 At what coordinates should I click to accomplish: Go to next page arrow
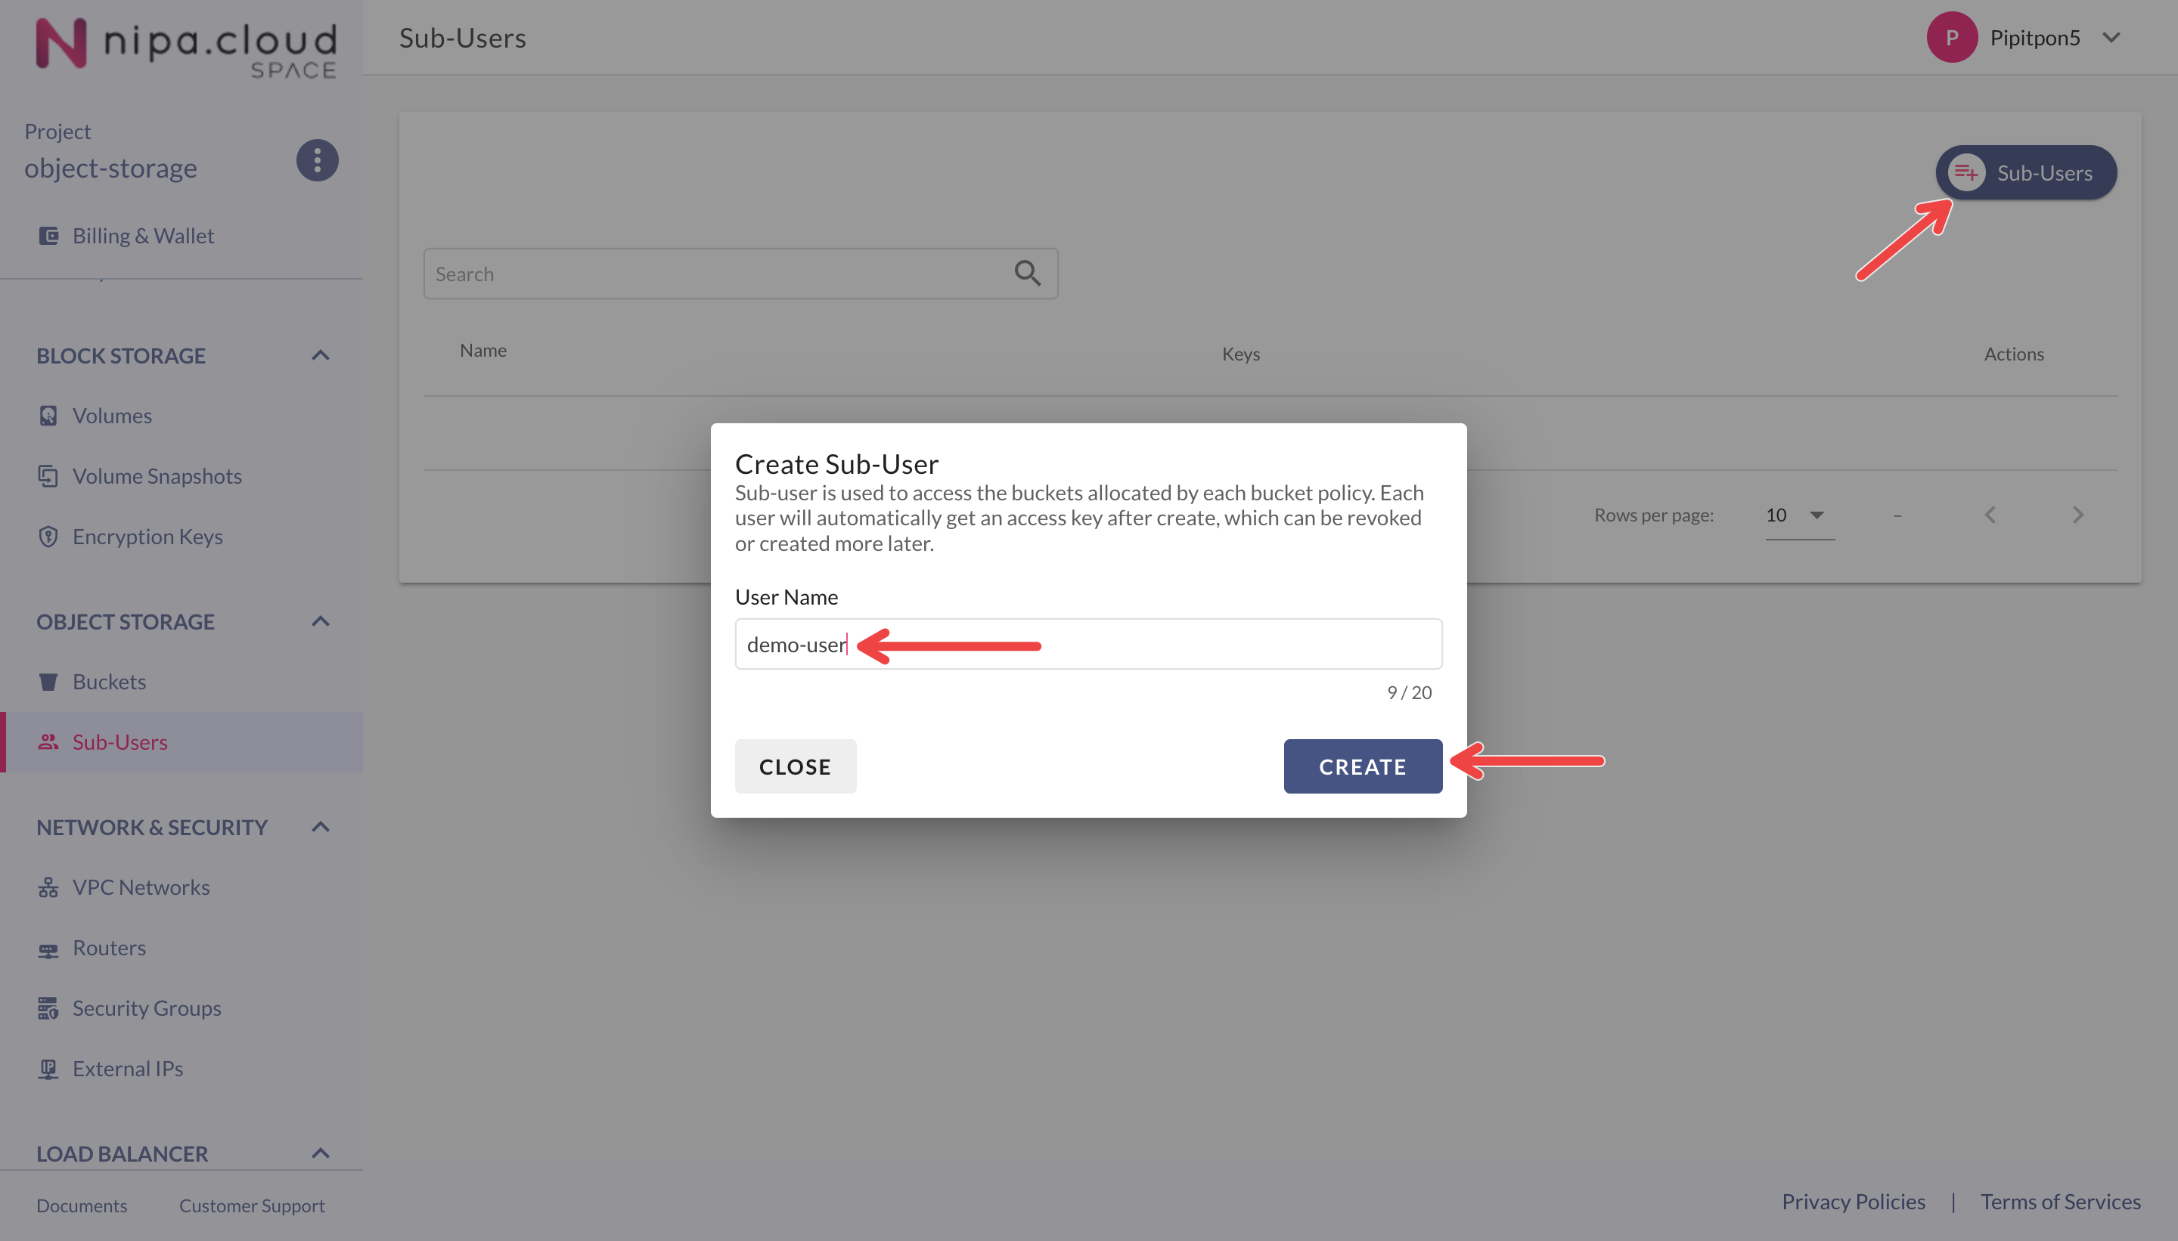tap(2077, 515)
